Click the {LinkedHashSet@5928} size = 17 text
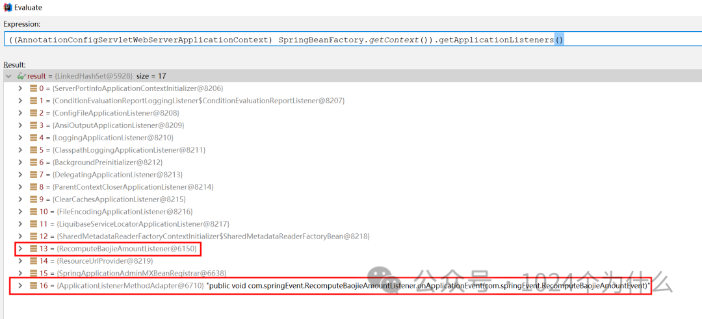This screenshot has height=319, width=702. tap(110, 76)
